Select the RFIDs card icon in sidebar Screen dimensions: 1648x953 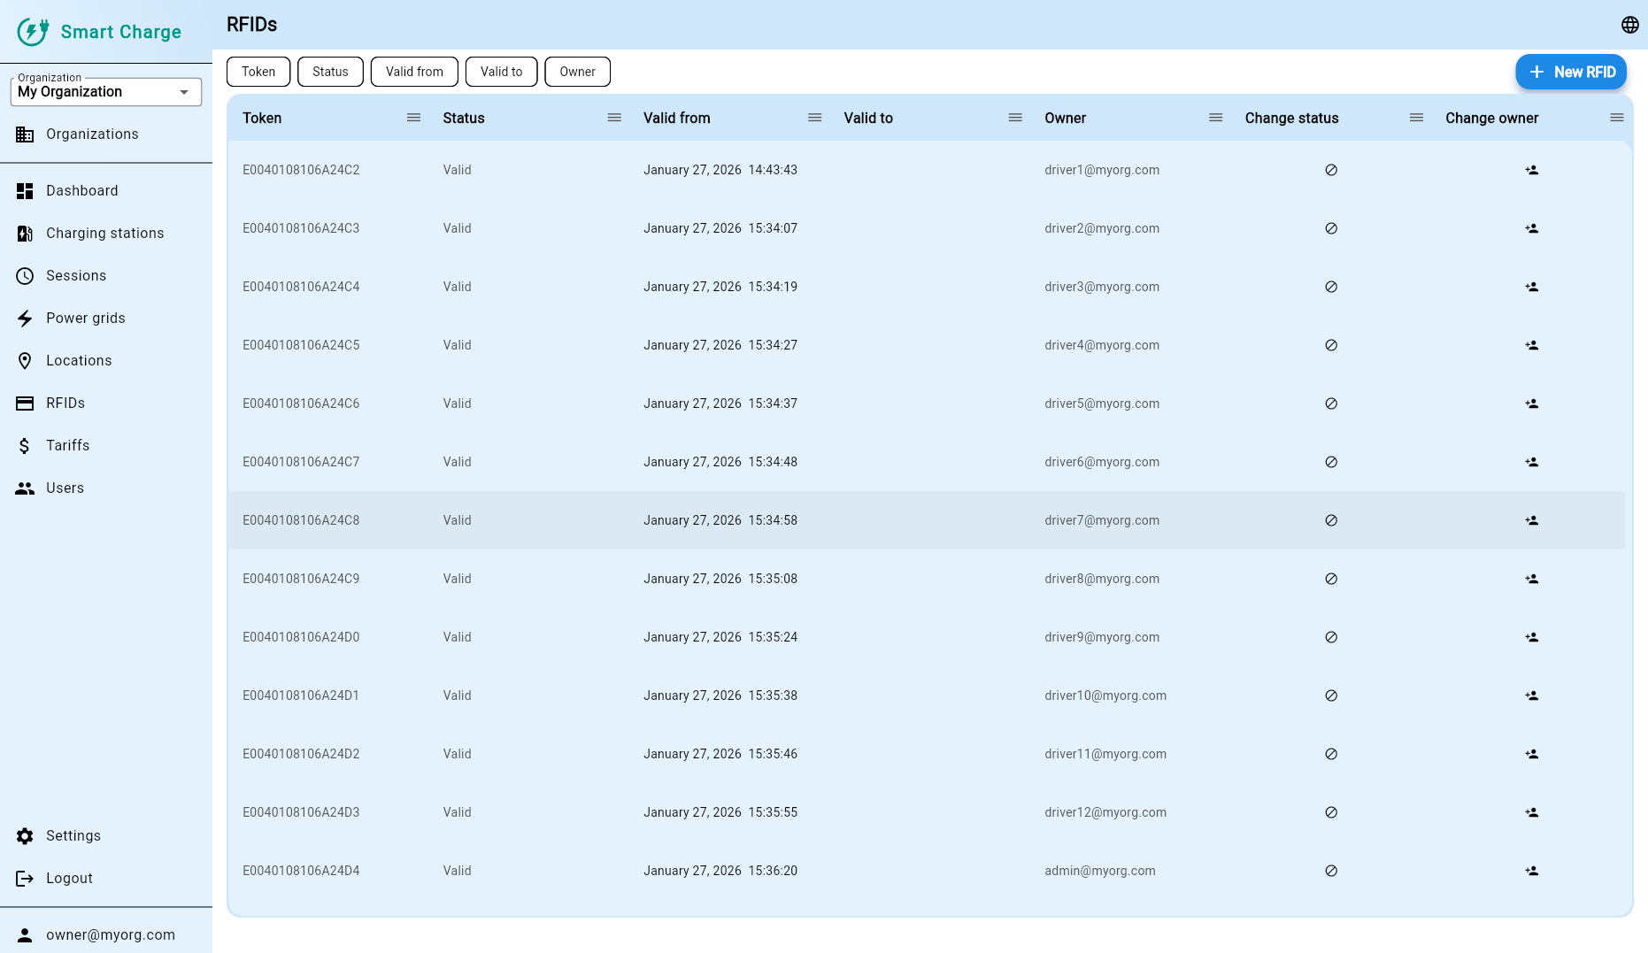click(24, 403)
